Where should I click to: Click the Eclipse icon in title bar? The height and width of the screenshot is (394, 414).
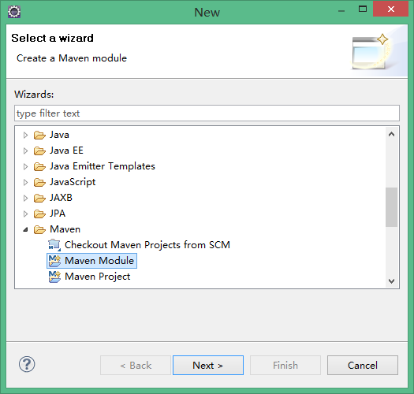point(14,12)
